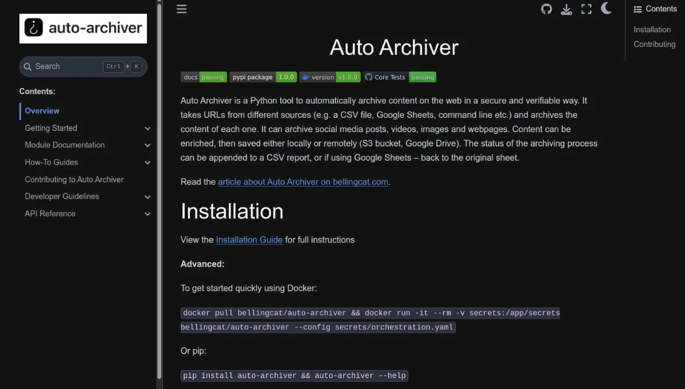
Task: Open Module Documentation page
Action: coord(65,145)
